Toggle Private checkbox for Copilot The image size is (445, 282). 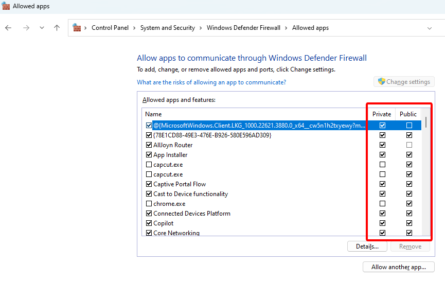pyautogui.click(x=382, y=223)
